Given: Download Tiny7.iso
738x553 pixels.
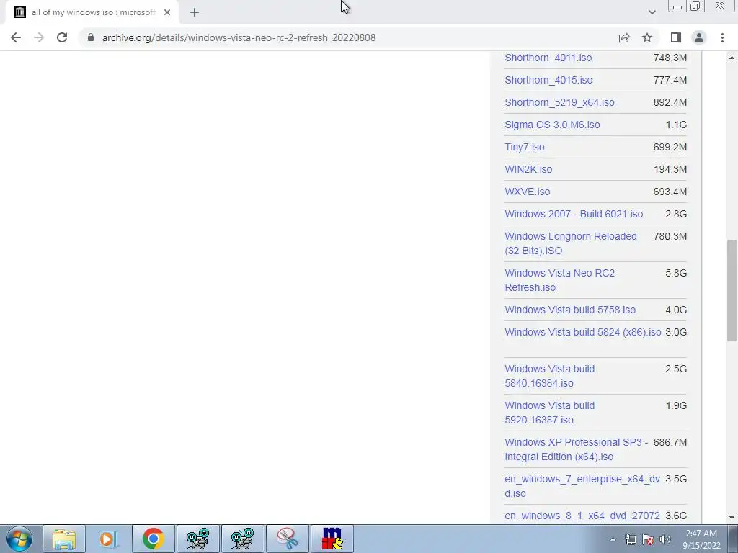Looking at the screenshot, I should (525, 147).
